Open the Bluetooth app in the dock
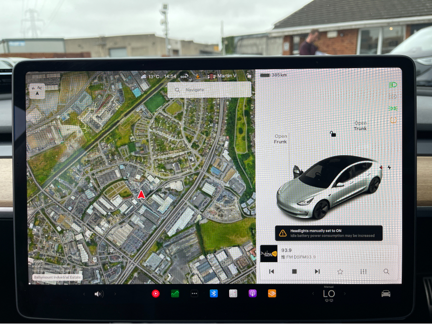 [214, 294]
